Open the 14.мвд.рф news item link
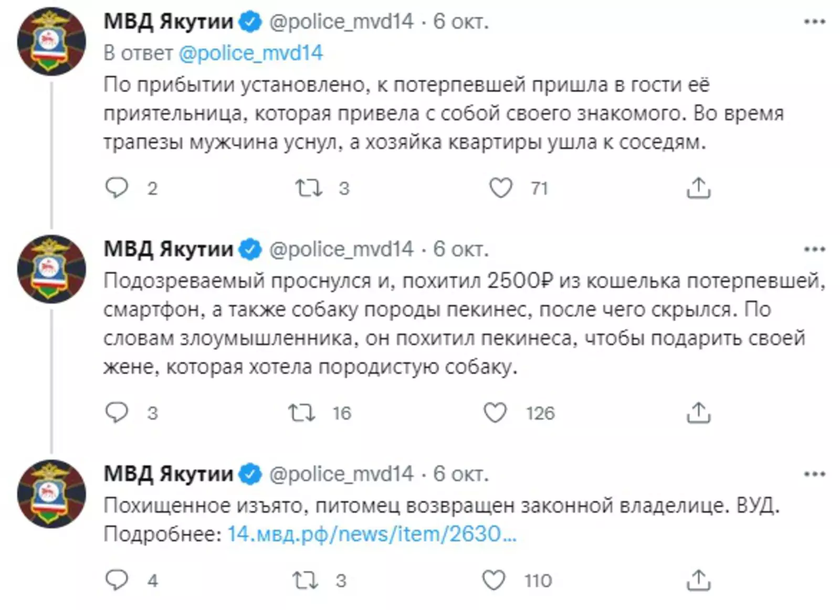840x610 pixels. (x=372, y=534)
